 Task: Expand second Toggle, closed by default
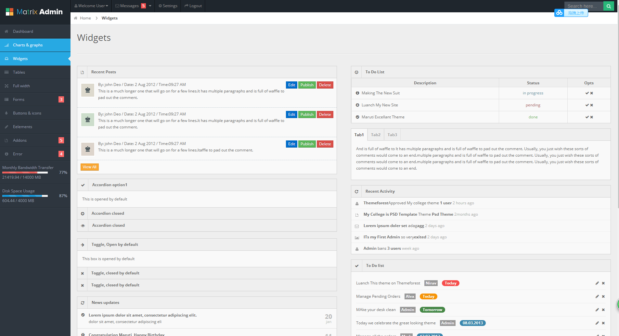pyautogui.click(x=207, y=285)
